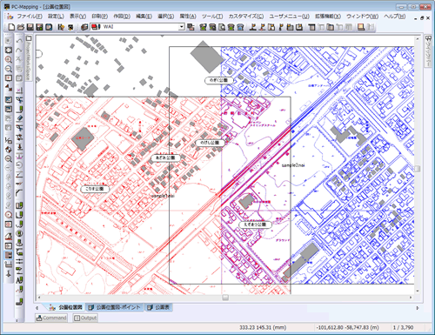Open the Command panel tab

pyautogui.click(x=51, y=318)
